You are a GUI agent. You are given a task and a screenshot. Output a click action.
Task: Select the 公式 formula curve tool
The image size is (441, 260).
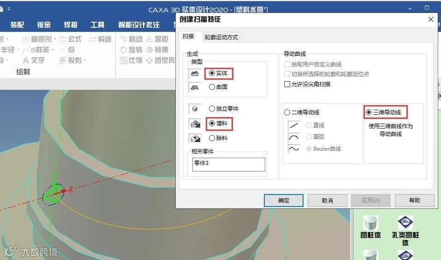point(71,39)
